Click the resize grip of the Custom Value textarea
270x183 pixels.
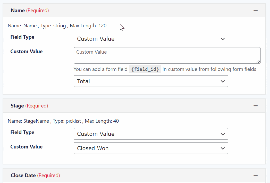coord(258,62)
